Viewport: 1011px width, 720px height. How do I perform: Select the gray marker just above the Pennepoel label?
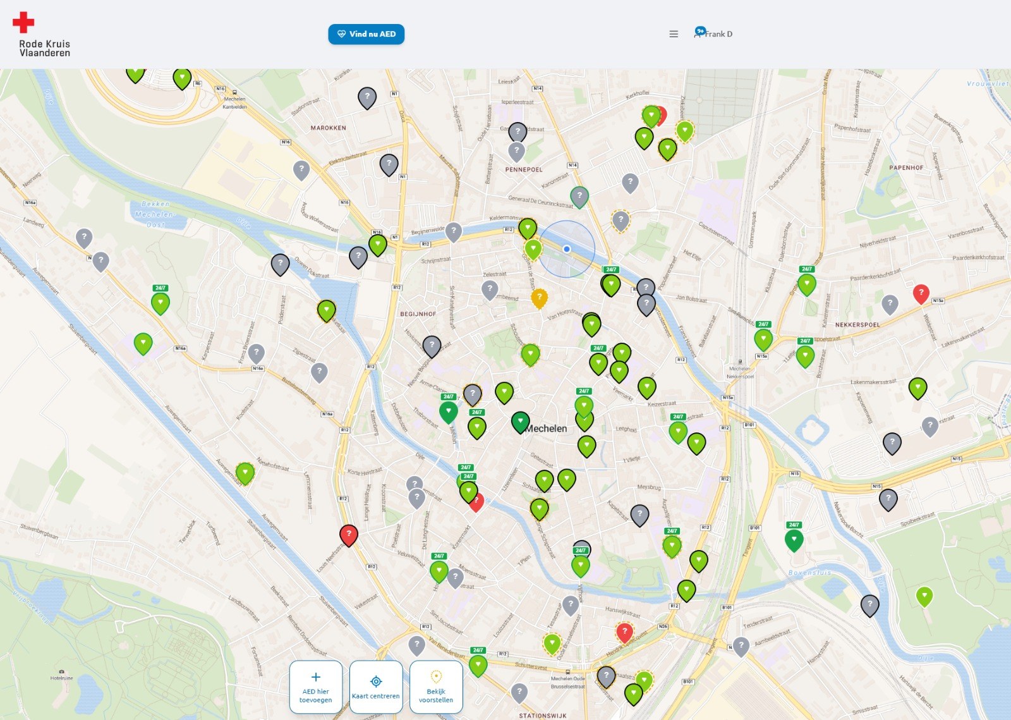[x=517, y=152]
